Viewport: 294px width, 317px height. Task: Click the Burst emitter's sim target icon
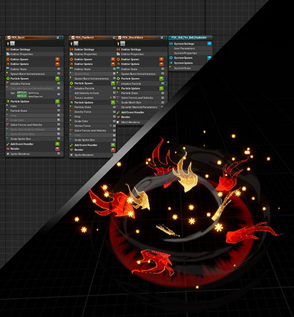coord(8,44)
